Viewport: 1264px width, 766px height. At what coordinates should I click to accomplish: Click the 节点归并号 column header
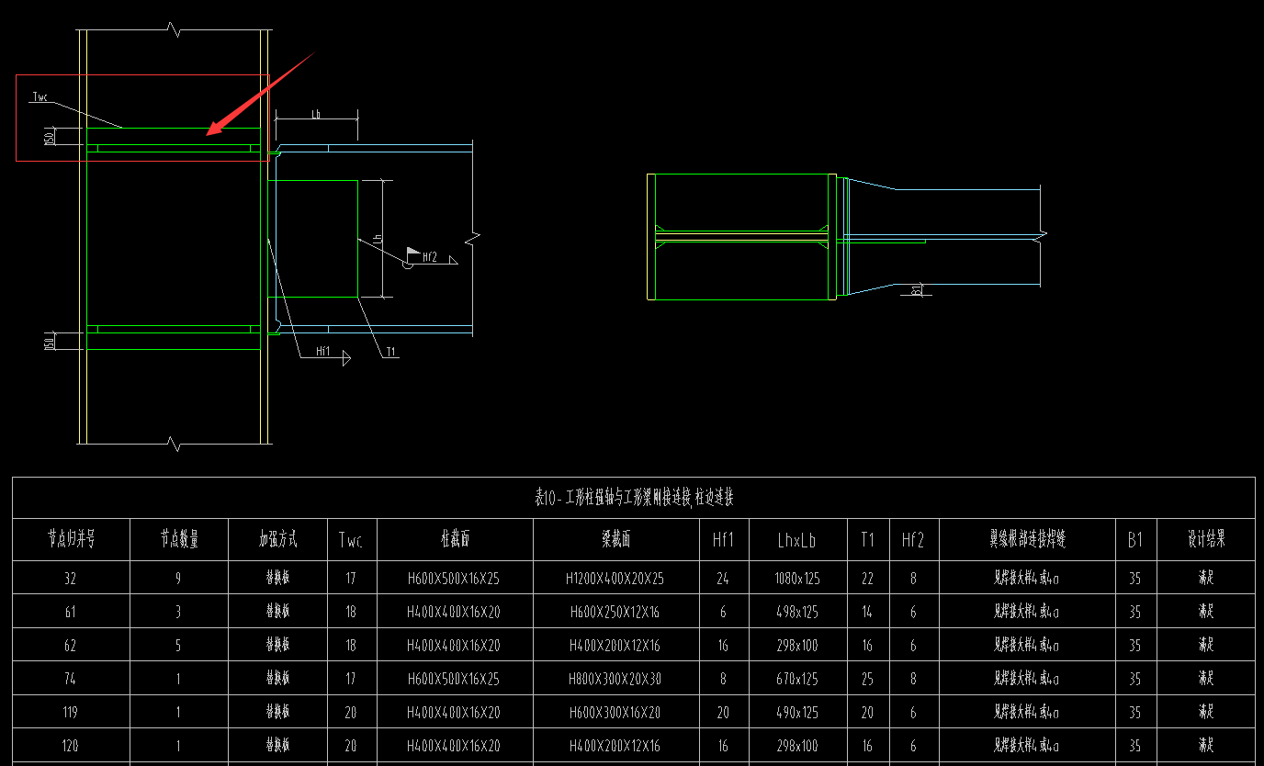pyautogui.click(x=72, y=539)
